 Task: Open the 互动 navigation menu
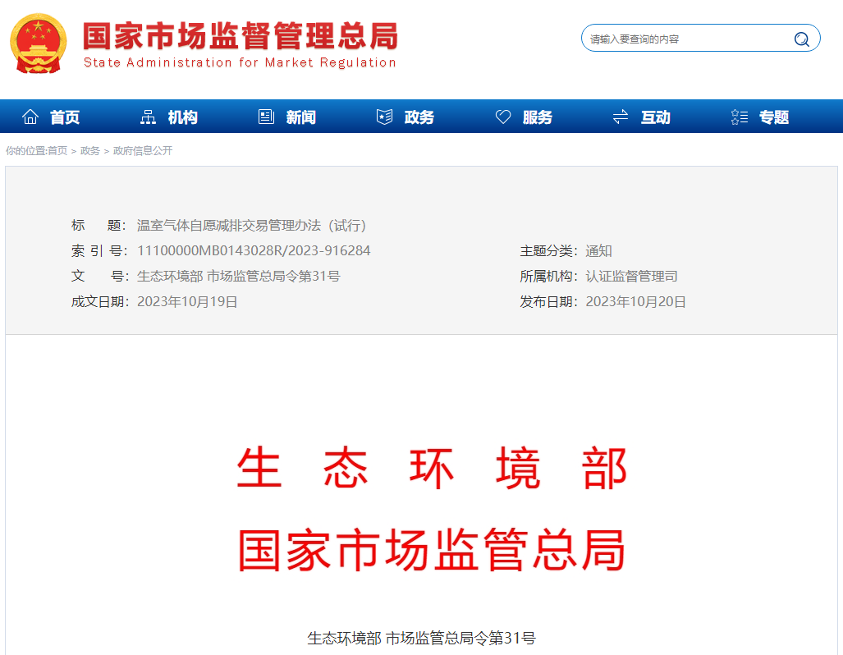[655, 117]
